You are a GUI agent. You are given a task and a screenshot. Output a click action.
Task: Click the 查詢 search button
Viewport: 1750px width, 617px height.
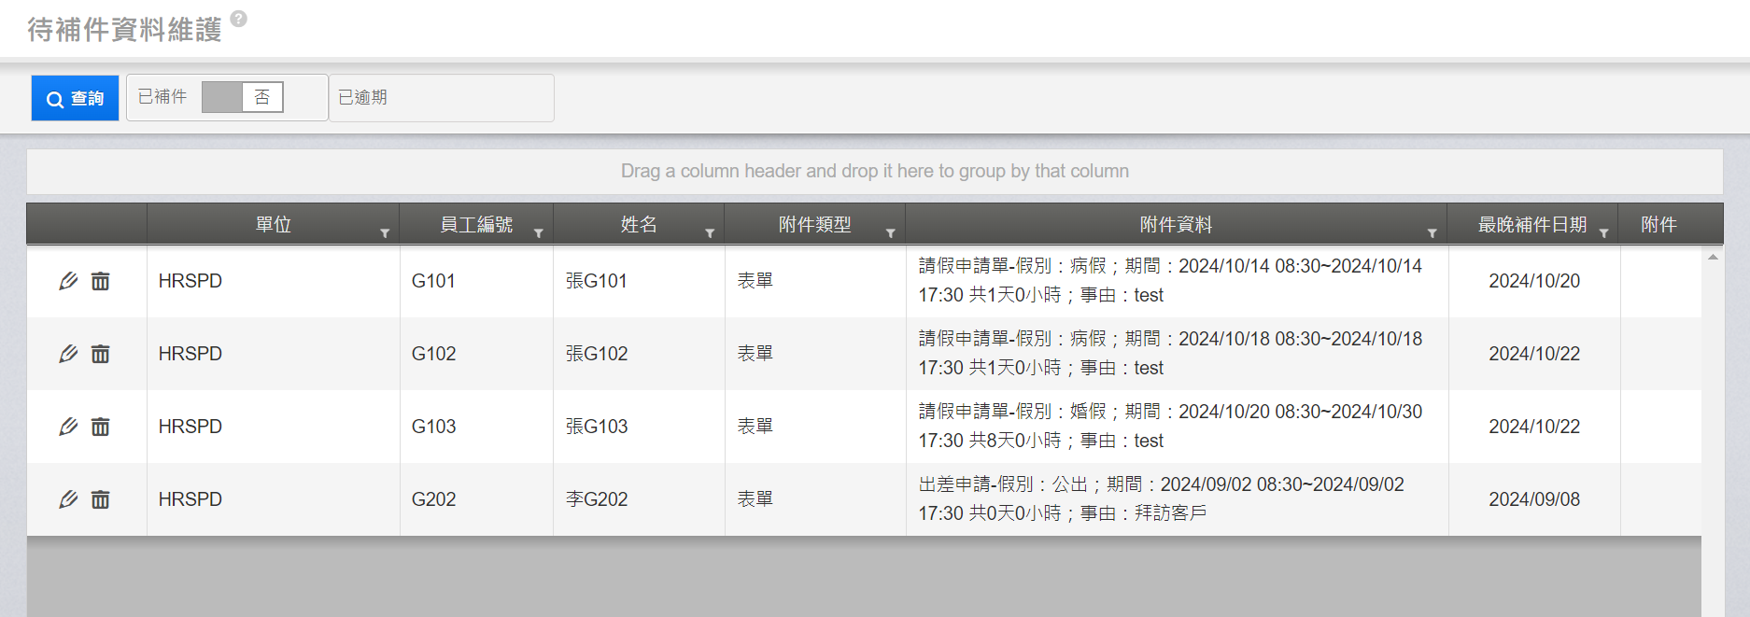click(x=75, y=98)
